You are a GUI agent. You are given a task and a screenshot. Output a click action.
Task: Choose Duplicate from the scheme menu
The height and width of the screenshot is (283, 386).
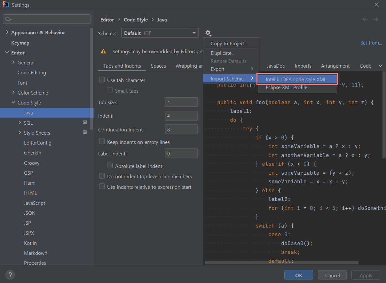[231, 53]
